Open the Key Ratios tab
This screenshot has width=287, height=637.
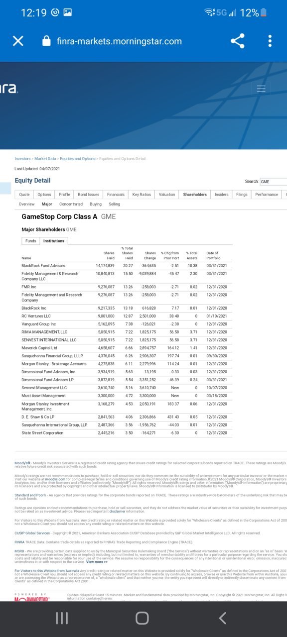point(142,195)
